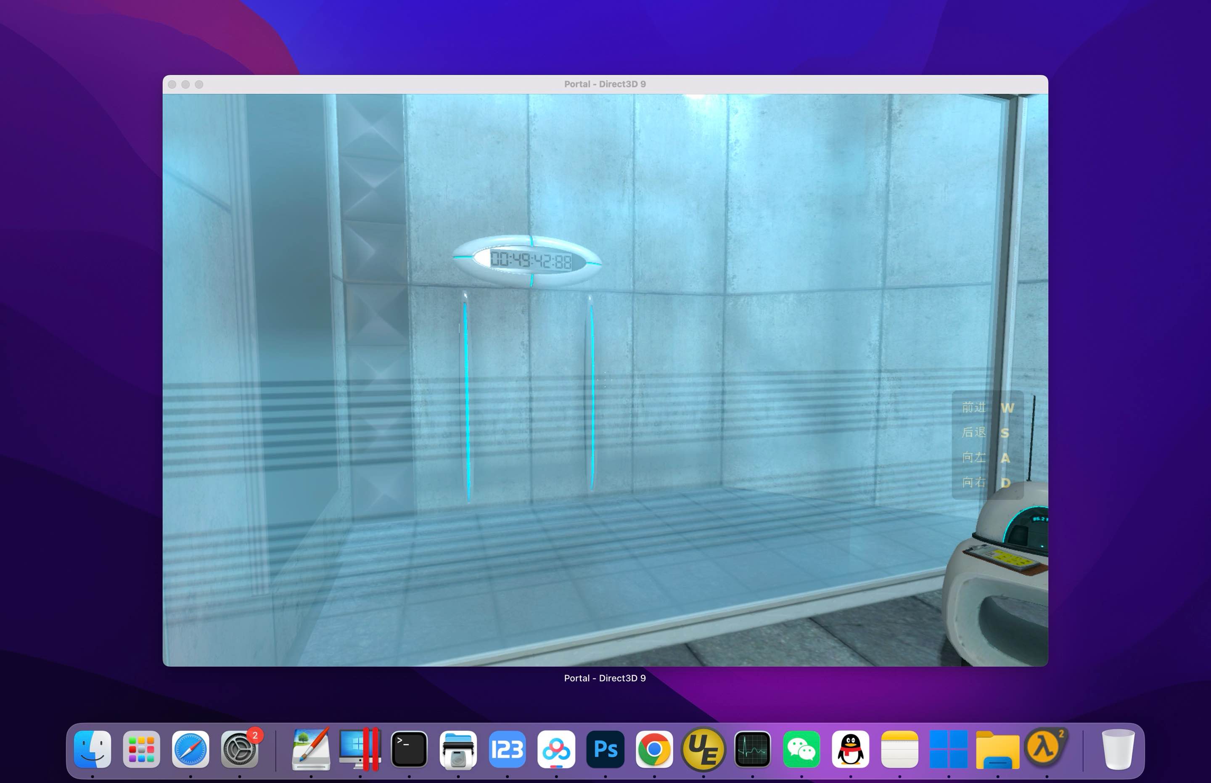Open the Windows 11 logo icon in dock

949,749
